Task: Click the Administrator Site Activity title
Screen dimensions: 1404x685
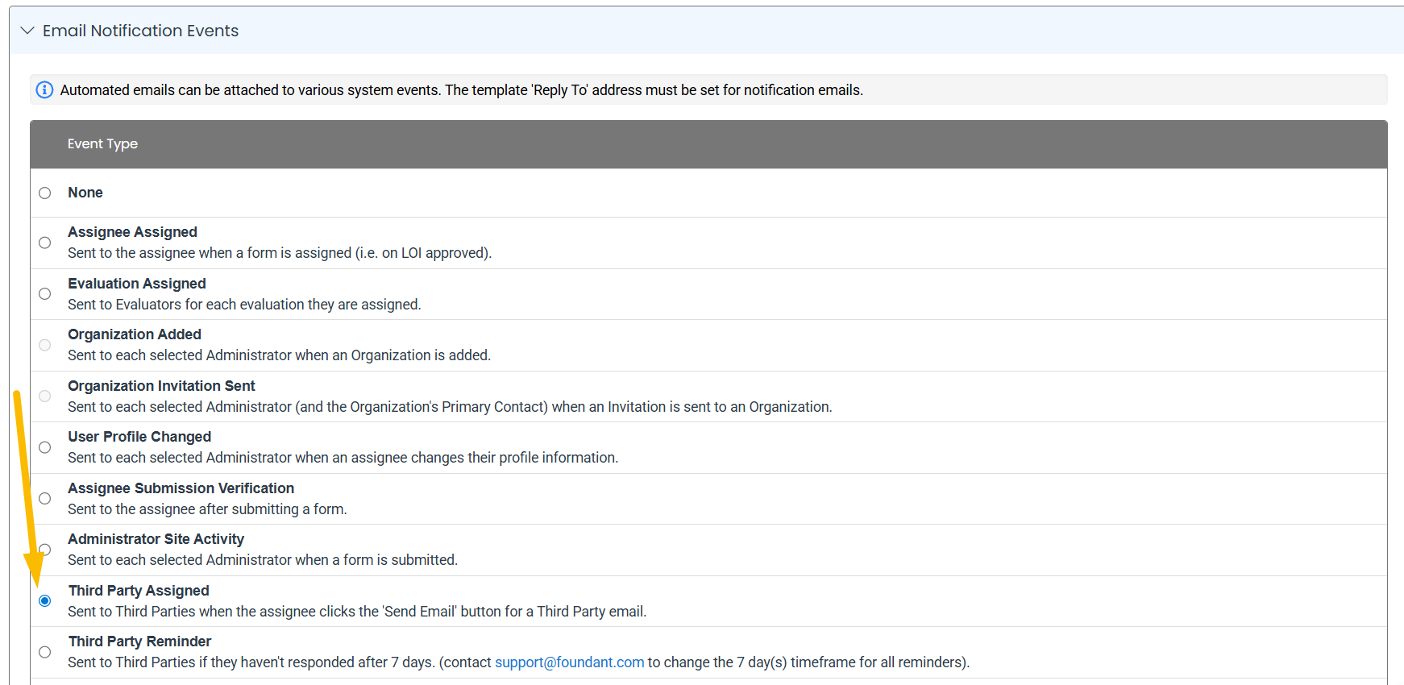Action: 156,539
